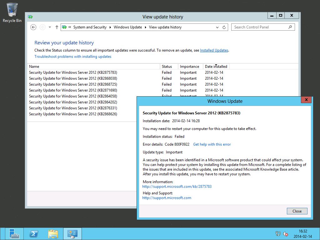Maximize the View update history window
The width and height of the screenshot is (320, 240).
tap(281, 16)
